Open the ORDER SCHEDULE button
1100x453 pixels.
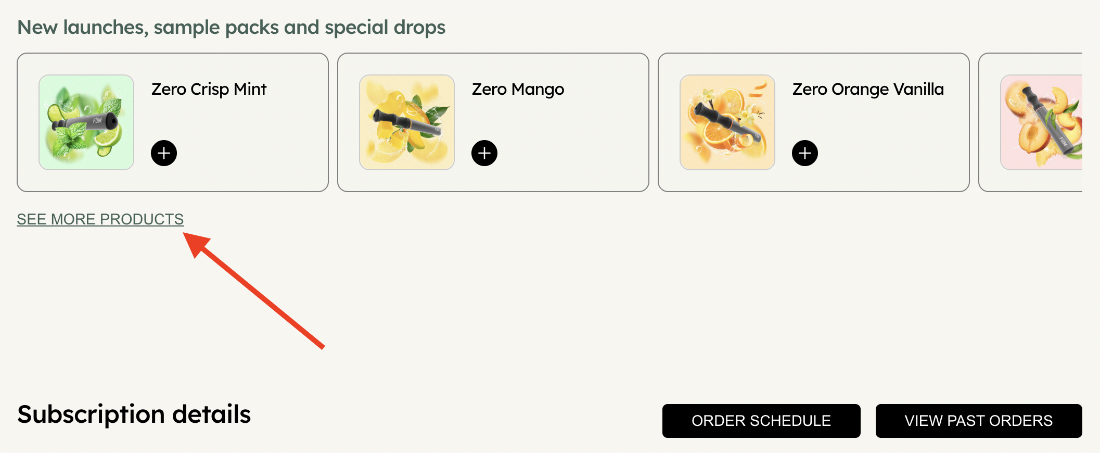pos(761,421)
